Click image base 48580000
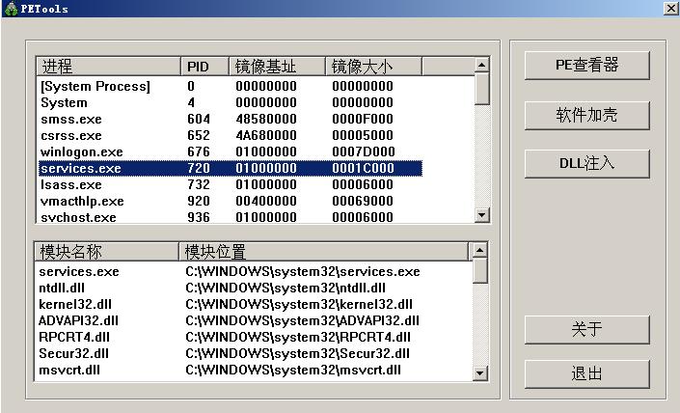This screenshot has height=413, width=680. (x=266, y=120)
